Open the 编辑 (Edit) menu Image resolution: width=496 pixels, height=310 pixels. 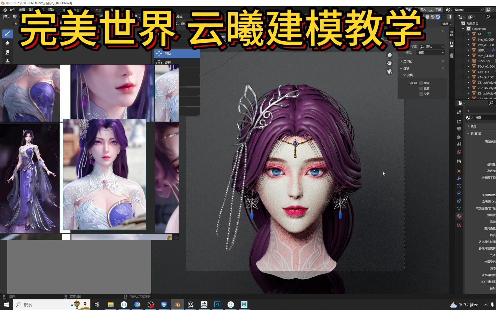22,10
